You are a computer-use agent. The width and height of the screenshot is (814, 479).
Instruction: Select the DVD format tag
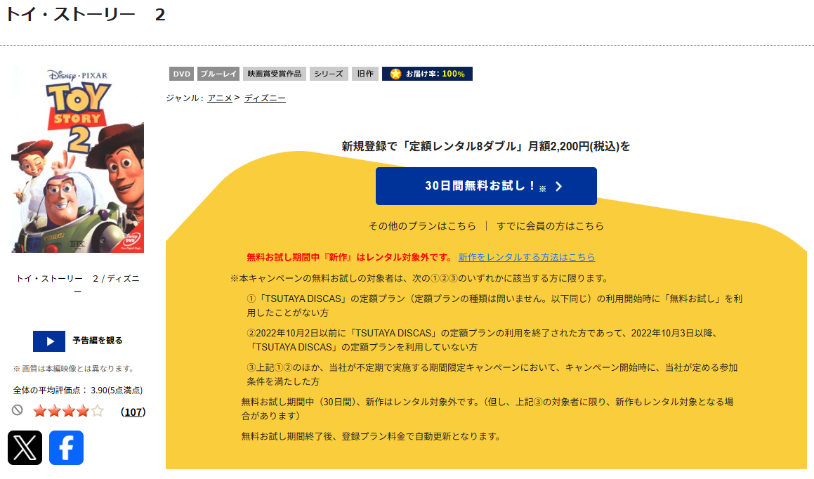coord(180,74)
